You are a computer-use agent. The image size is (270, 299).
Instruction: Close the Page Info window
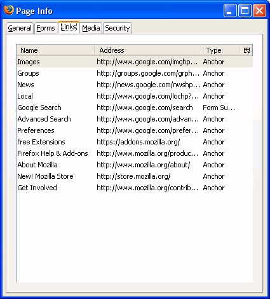tap(260, 10)
